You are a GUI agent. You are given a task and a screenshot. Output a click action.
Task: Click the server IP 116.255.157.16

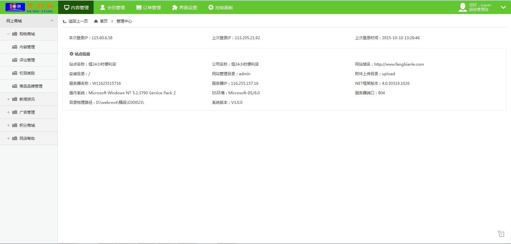[x=245, y=83]
